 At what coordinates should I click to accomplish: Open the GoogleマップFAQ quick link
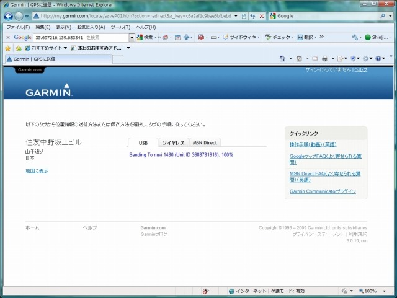(325, 159)
